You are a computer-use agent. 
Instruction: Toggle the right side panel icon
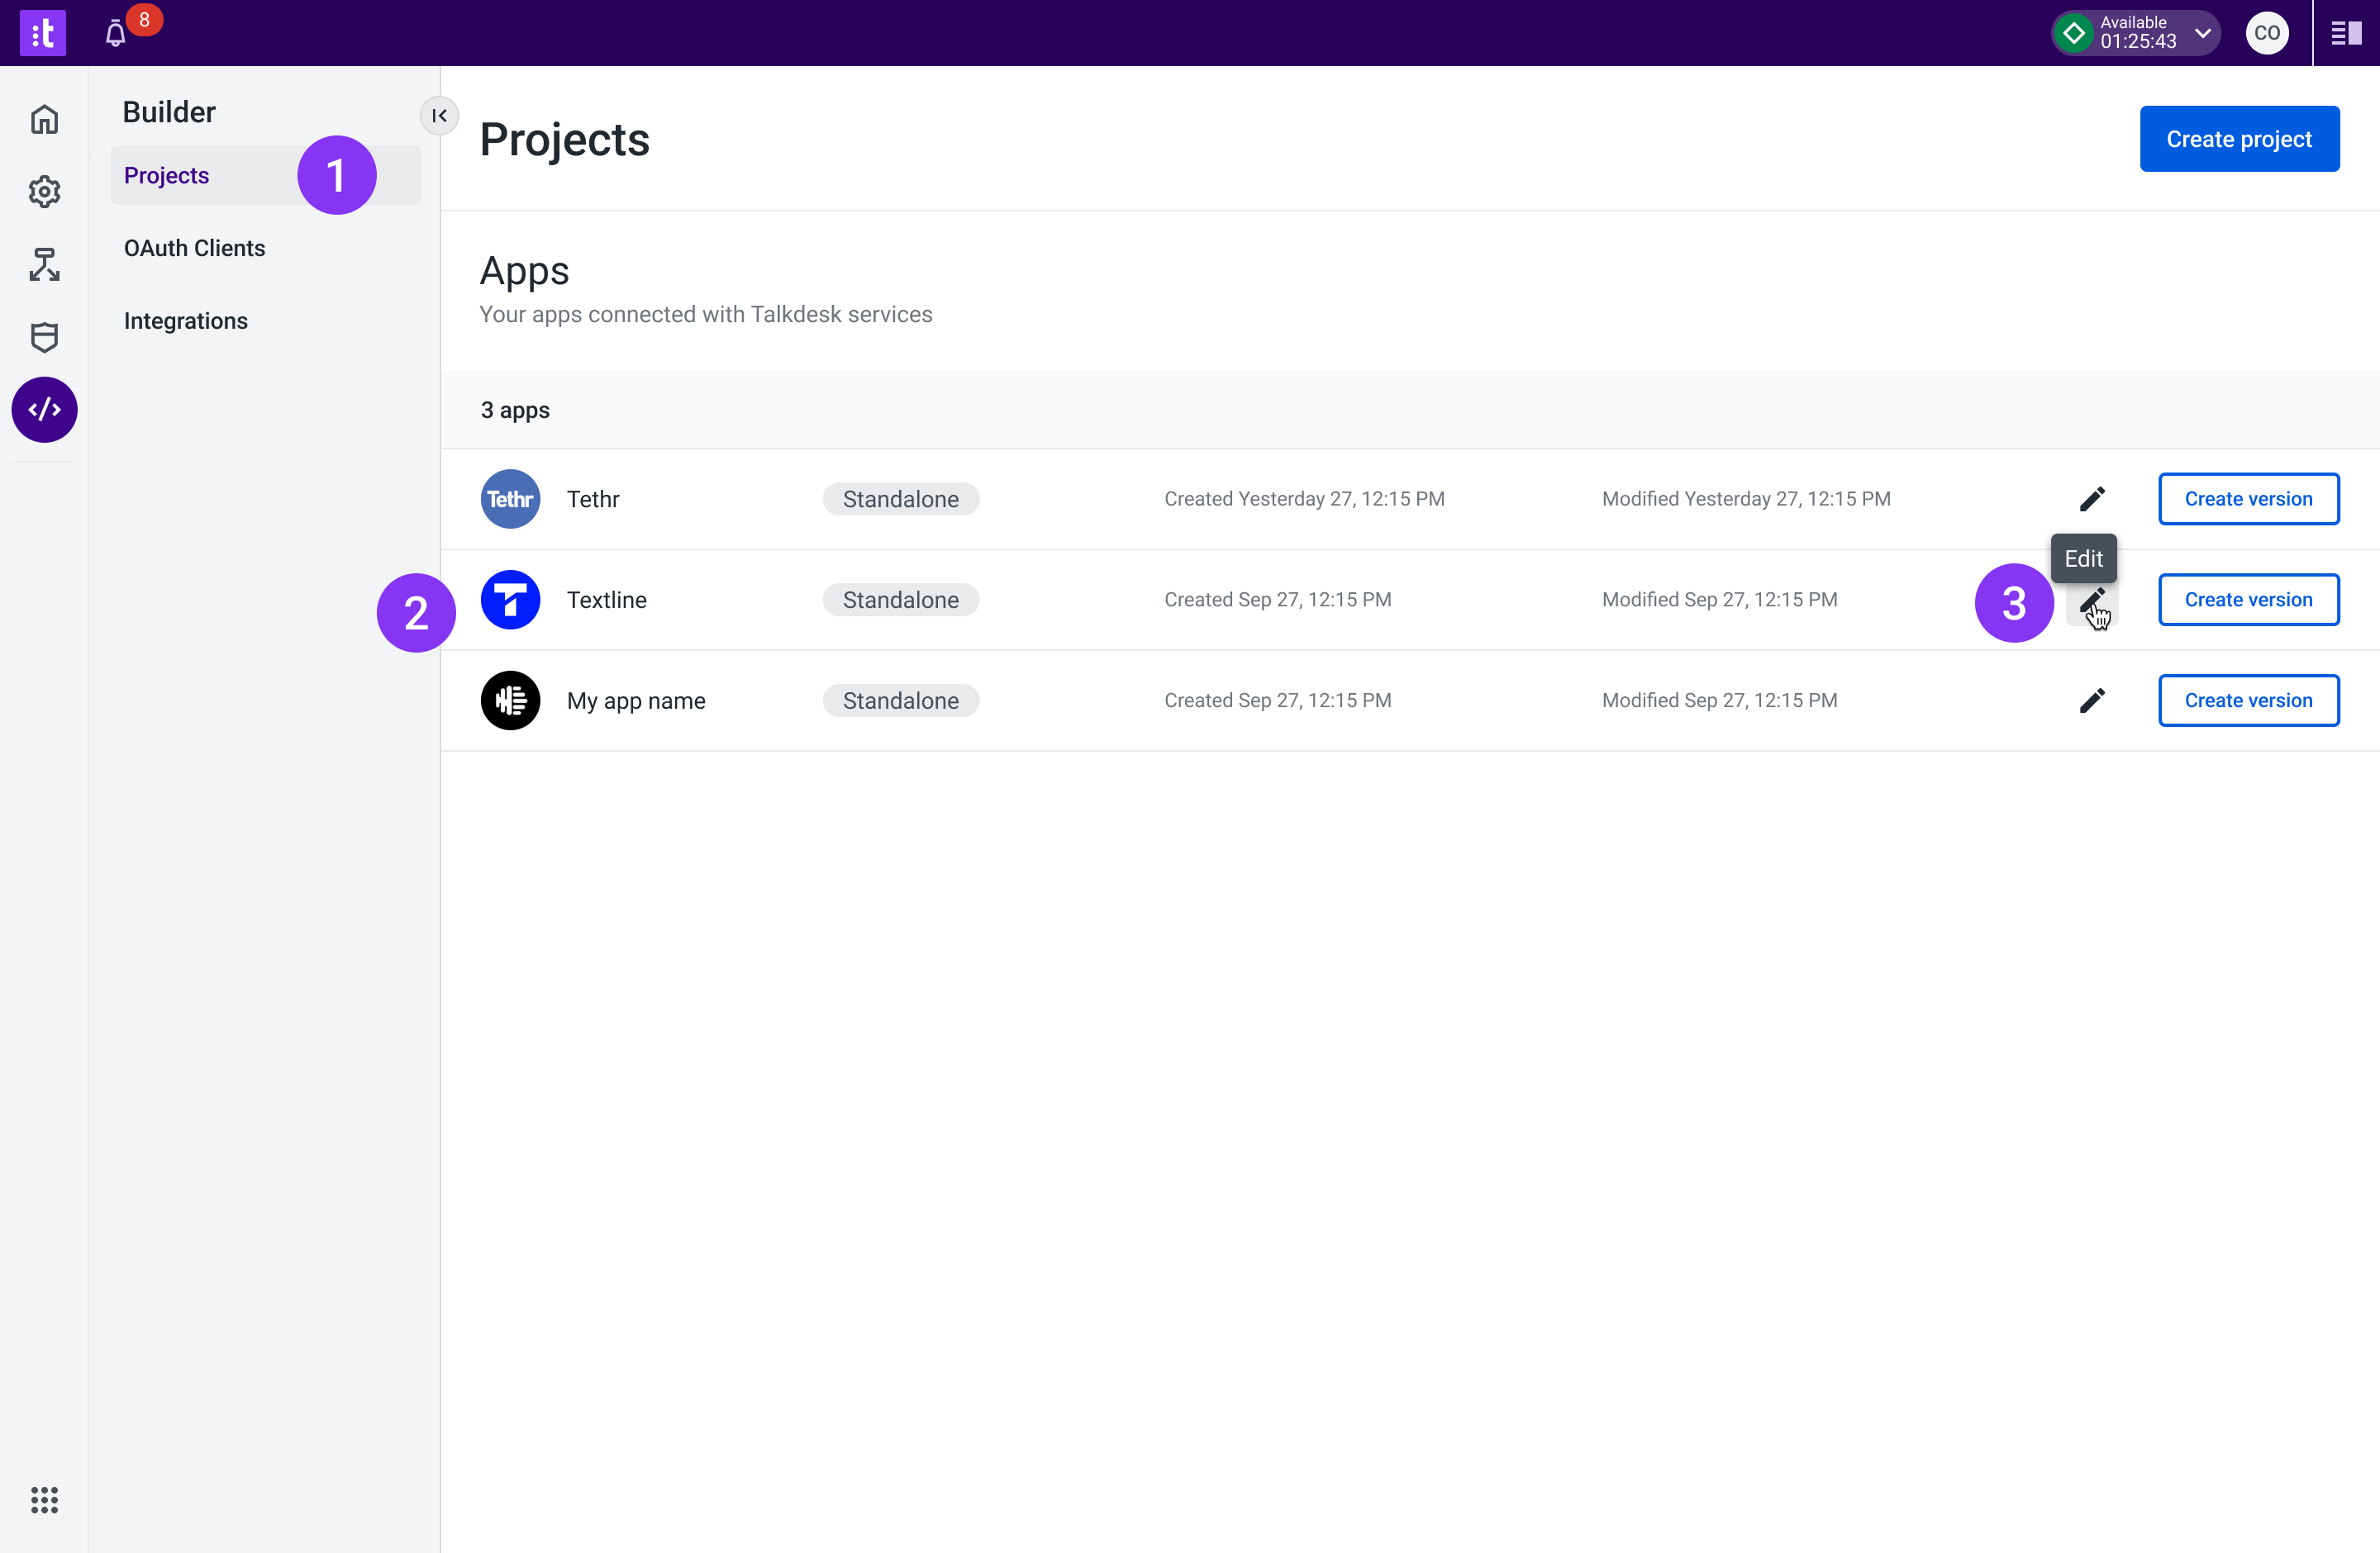click(x=2346, y=33)
